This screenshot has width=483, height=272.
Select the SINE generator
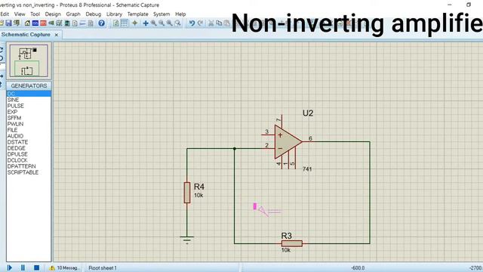tap(29, 100)
